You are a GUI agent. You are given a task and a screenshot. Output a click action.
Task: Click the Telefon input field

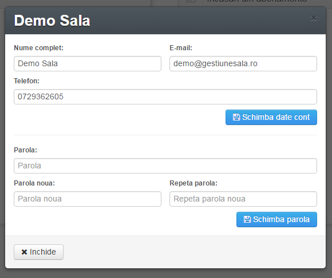pos(165,96)
